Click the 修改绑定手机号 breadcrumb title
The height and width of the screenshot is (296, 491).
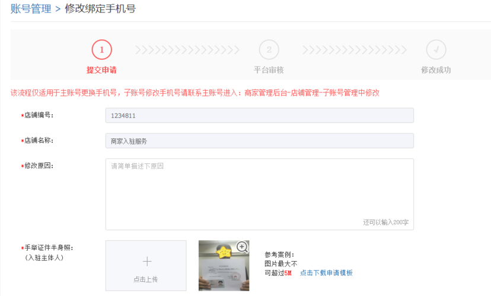[100, 8]
